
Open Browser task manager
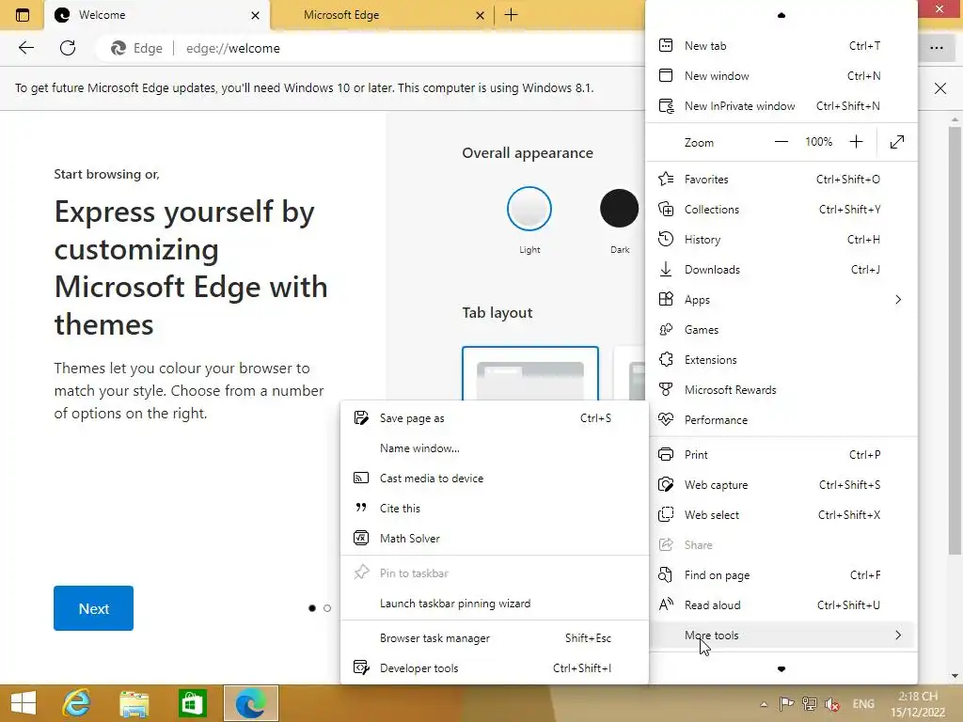tap(495, 638)
